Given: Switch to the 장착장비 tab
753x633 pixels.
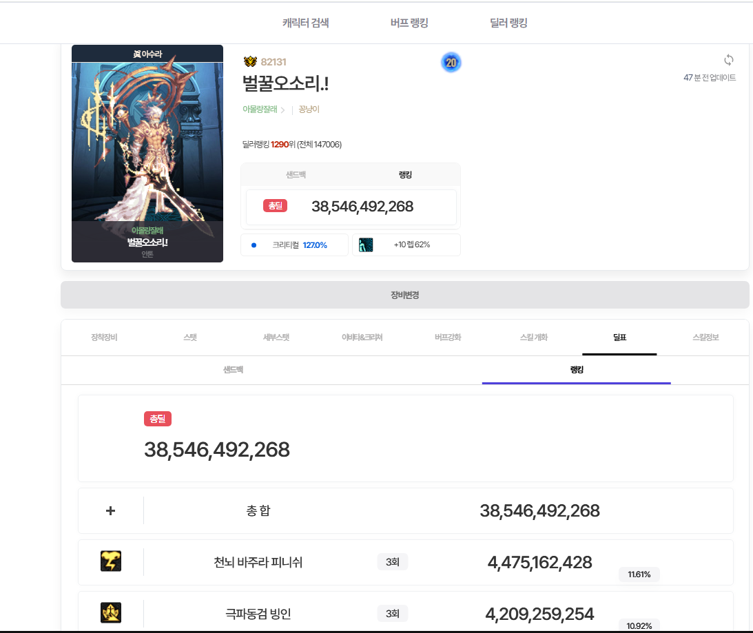Looking at the screenshot, I should coord(104,338).
